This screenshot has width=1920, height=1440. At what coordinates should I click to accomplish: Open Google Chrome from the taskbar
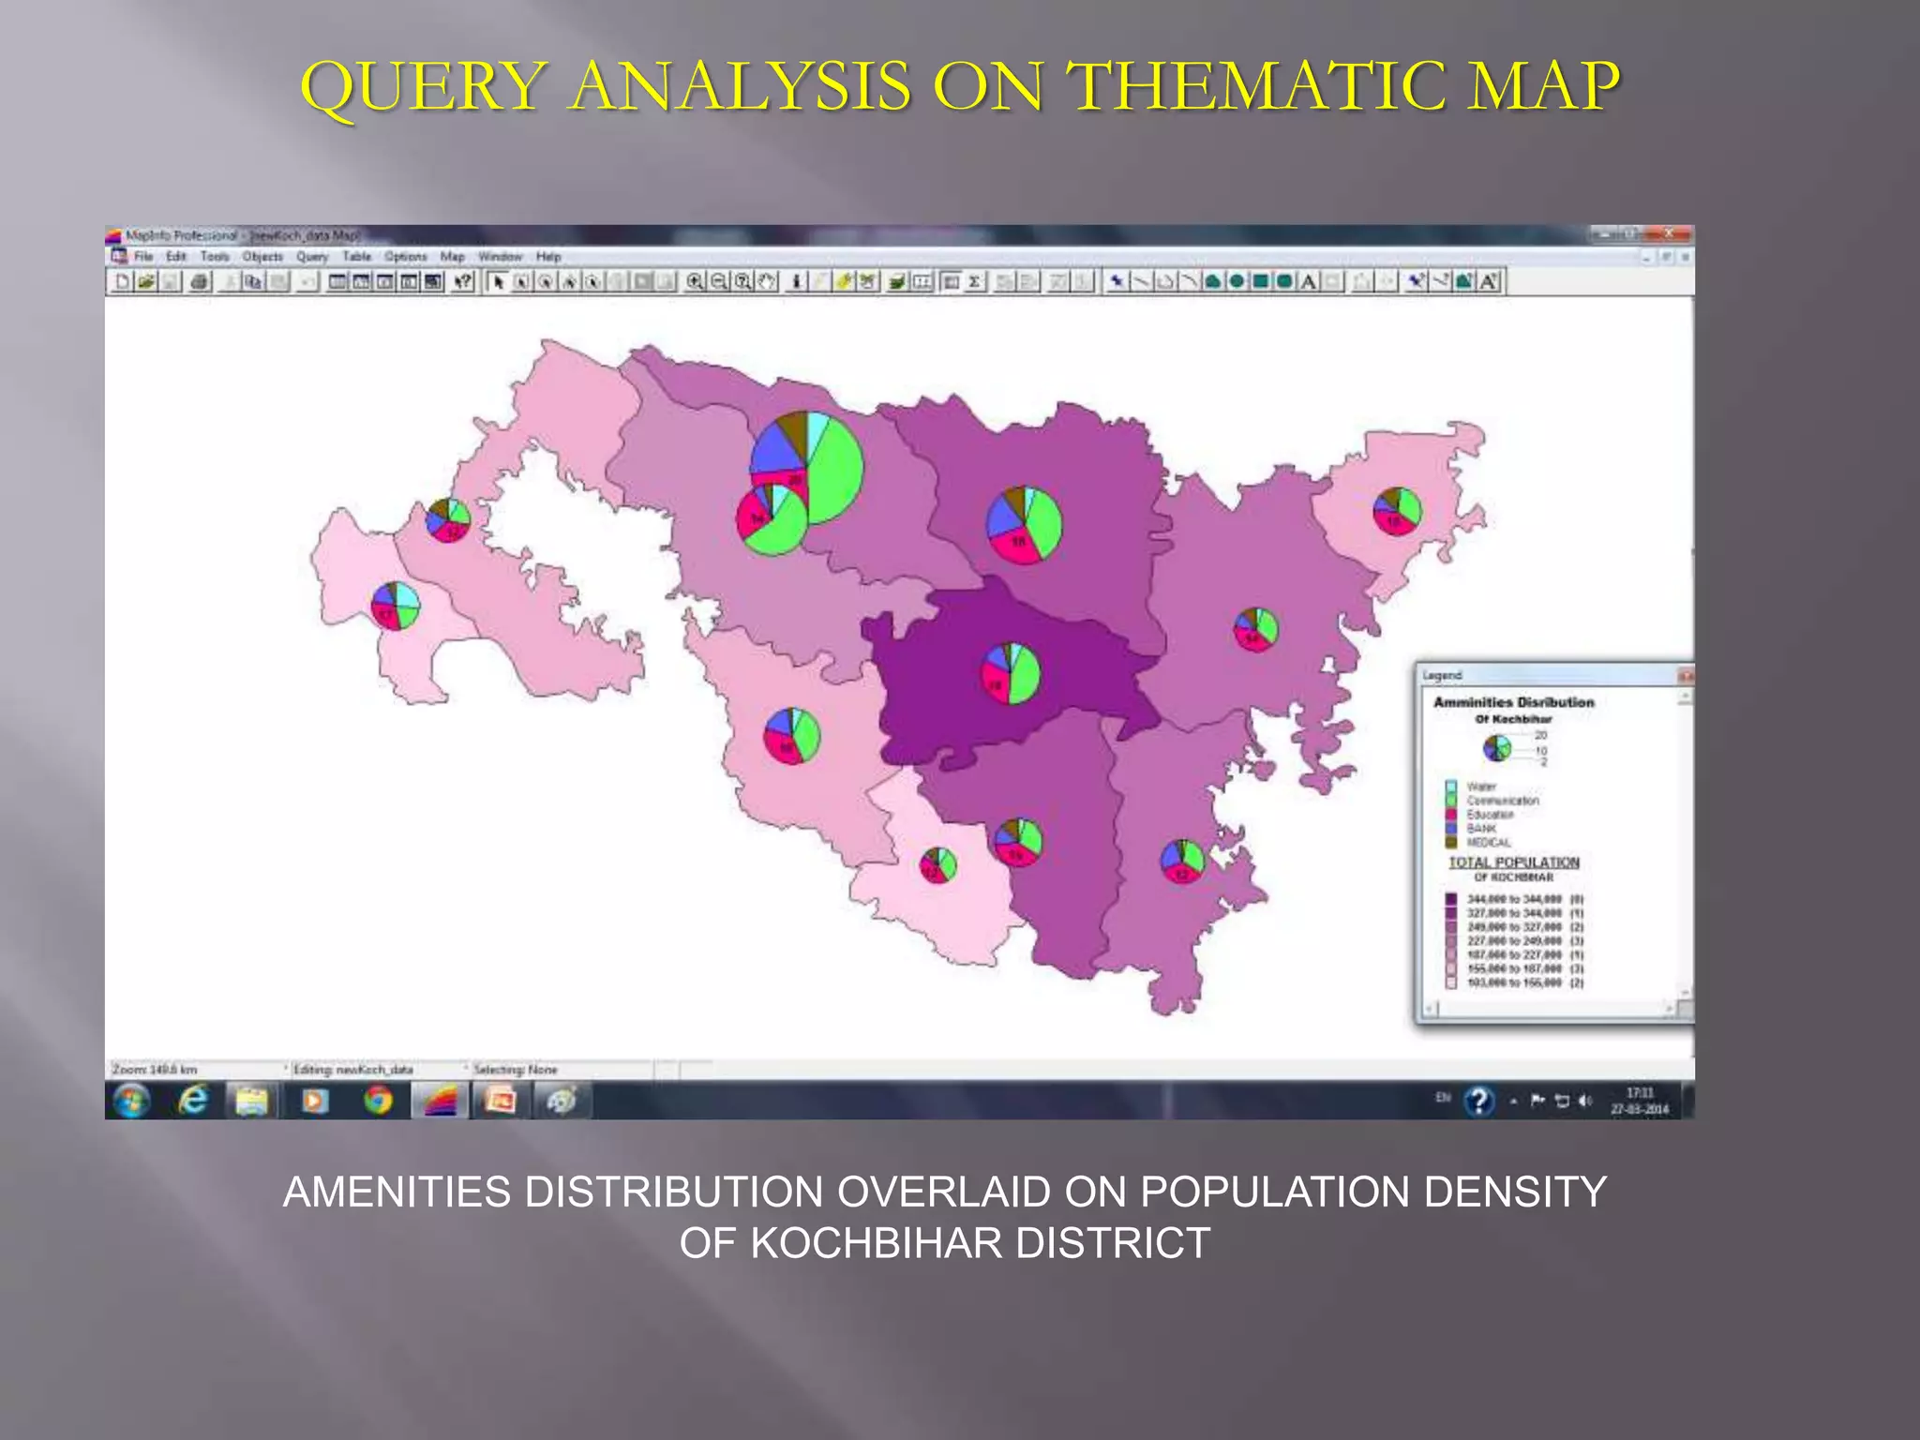(x=378, y=1101)
